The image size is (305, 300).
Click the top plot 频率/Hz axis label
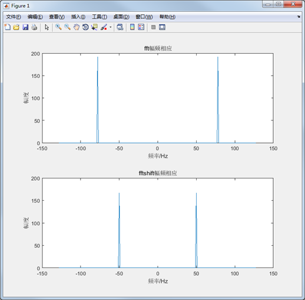pos(158,156)
